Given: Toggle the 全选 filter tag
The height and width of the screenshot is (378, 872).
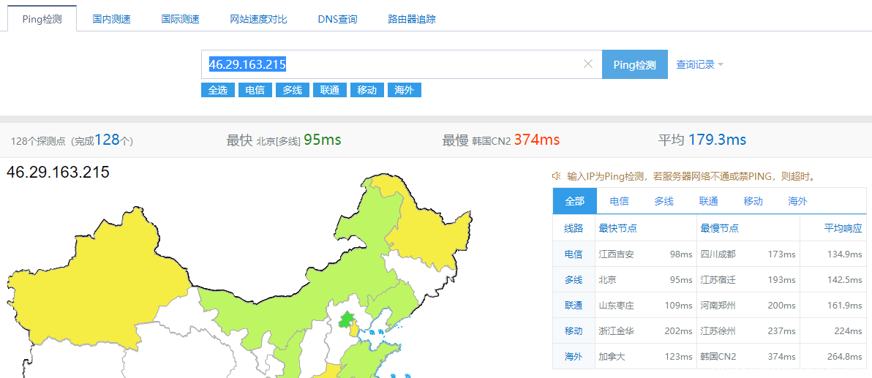Looking at the screenshot, I should point(217,90).
